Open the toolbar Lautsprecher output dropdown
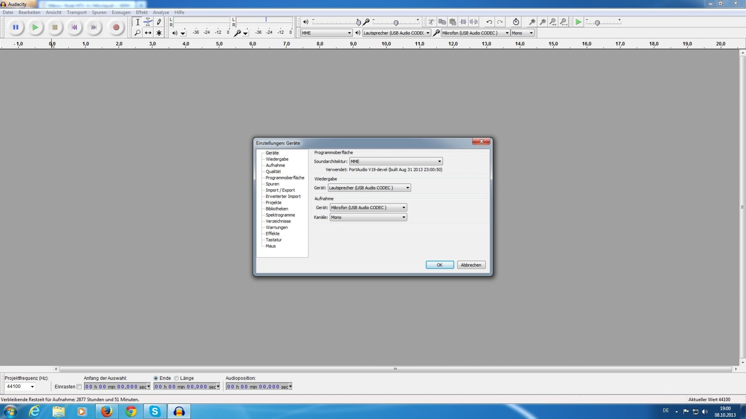Image resolution: width=746 pixels, height=419 pixels. coord(396,33)
